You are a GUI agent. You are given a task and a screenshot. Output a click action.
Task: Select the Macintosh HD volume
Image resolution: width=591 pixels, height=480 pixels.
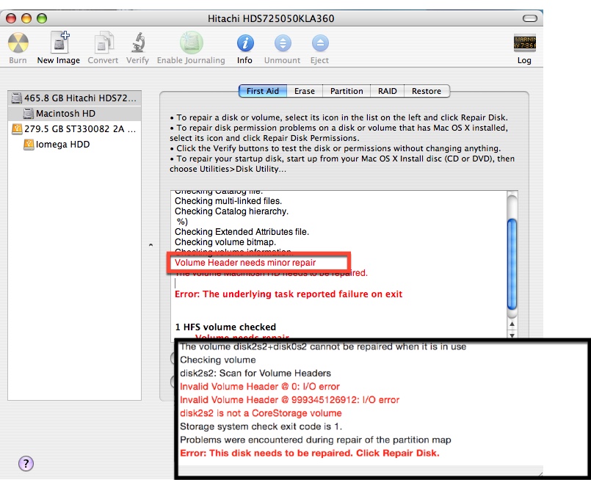point(65,114)
